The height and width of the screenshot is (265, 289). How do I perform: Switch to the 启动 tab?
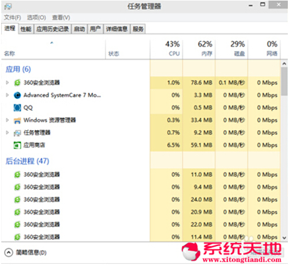pos(80,29)
